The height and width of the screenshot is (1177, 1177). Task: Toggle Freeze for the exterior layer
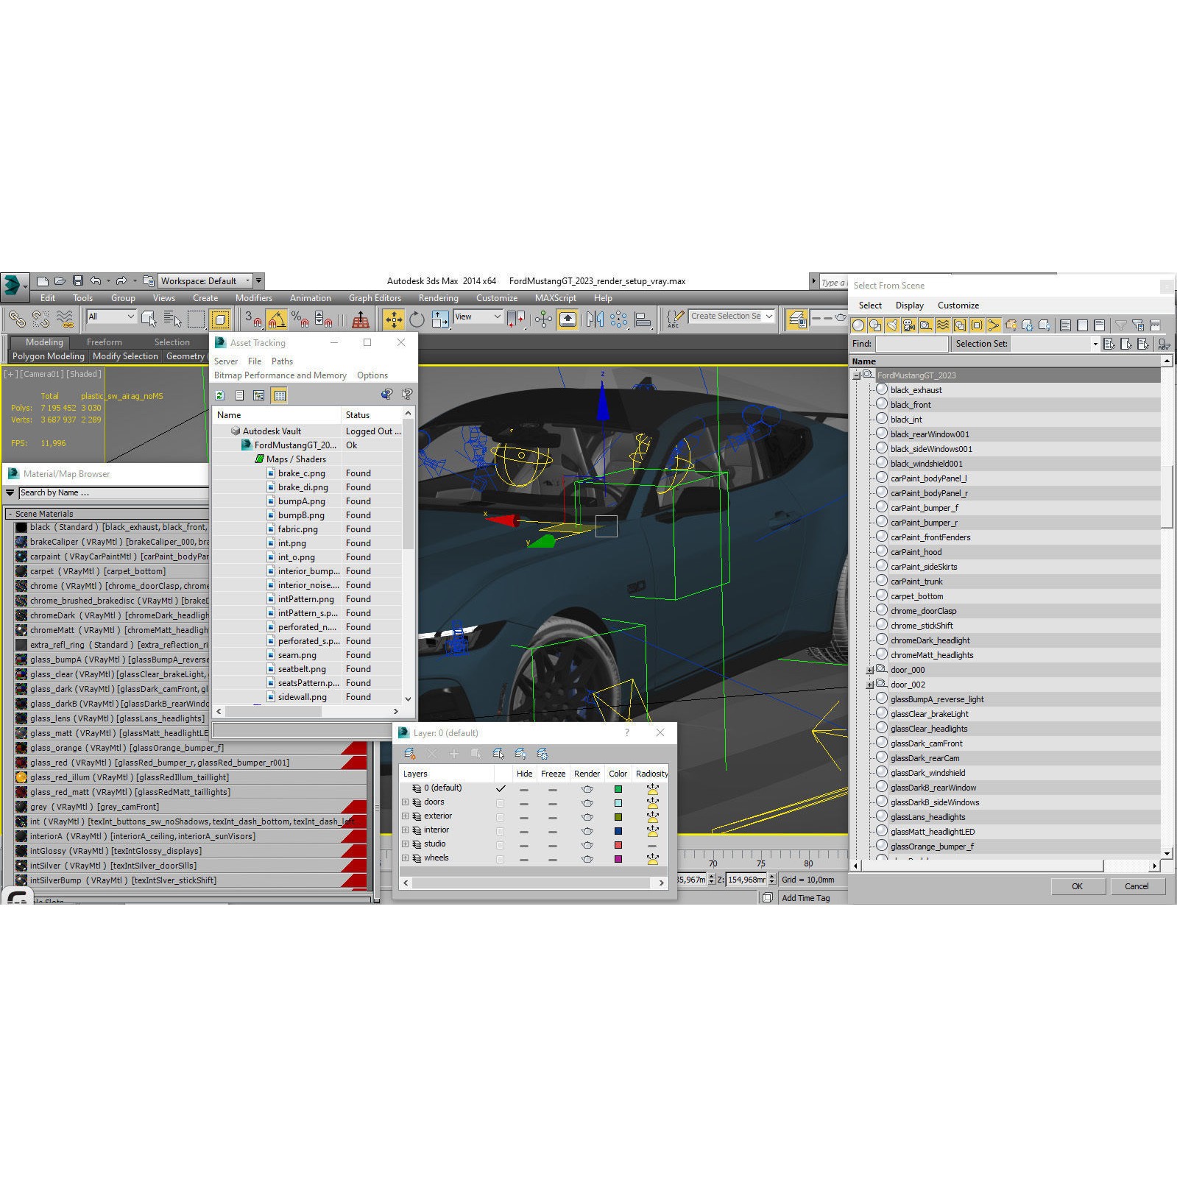click(552, 817)
